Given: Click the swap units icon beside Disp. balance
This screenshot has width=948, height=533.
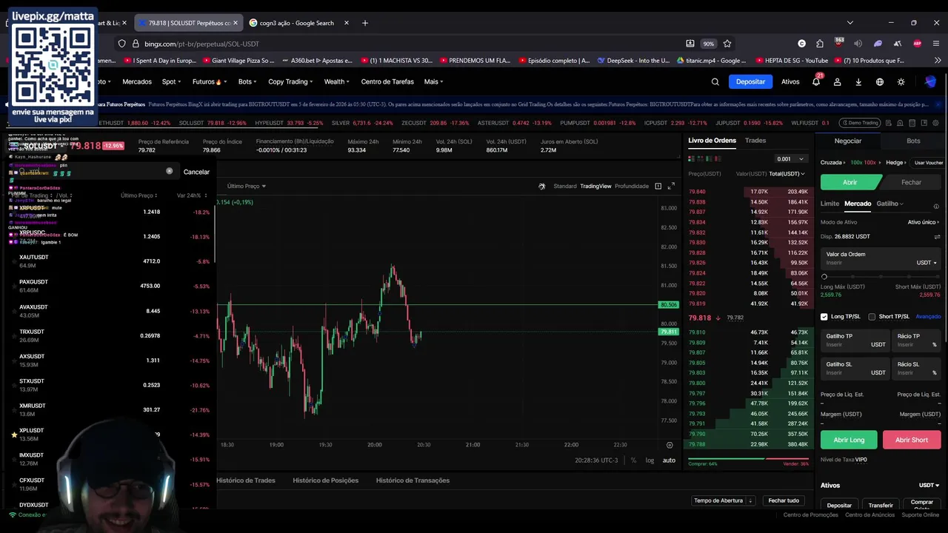Looking at the screenshot, I should (x=937, y=237).
